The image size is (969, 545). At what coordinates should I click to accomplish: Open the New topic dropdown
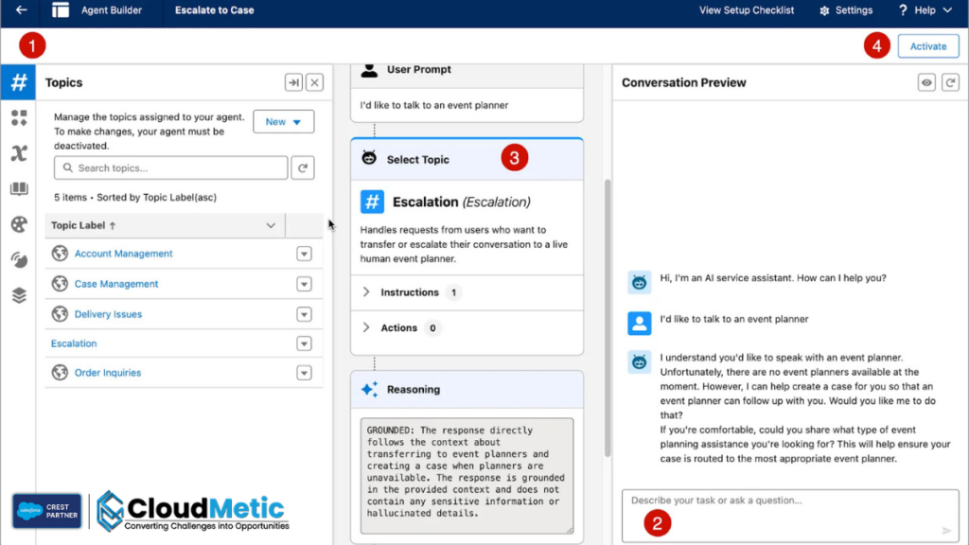tap(284, 122)
